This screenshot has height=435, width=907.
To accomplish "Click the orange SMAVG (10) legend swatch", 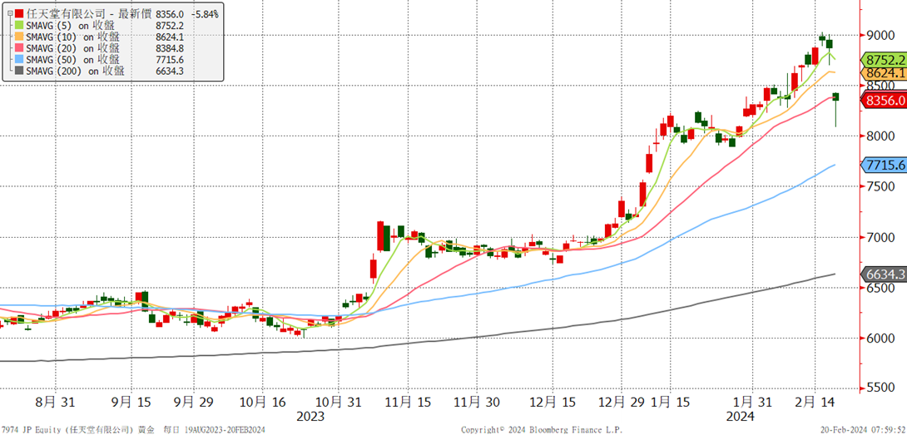I will tap(19, 37).
